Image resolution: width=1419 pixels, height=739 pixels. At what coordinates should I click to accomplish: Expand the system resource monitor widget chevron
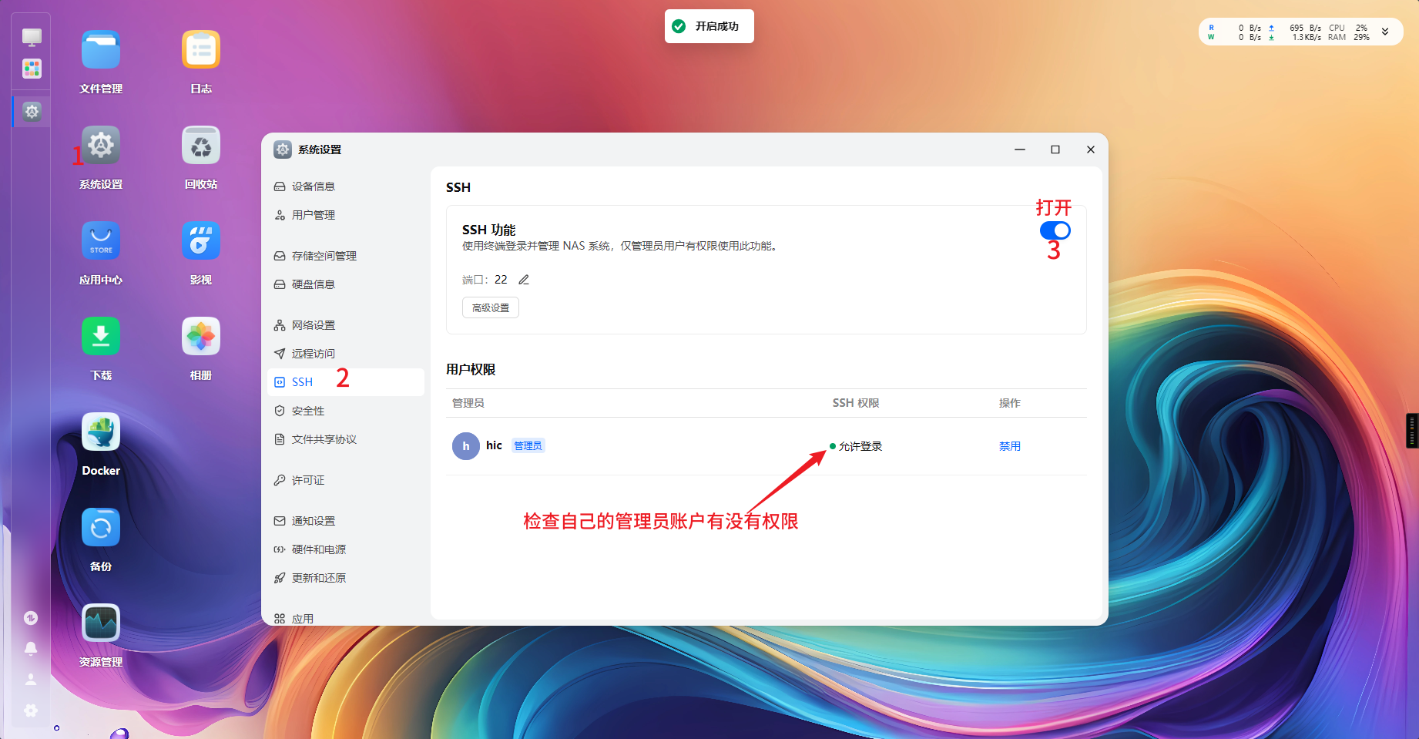pyautogui.click(x=1385, y=32)
